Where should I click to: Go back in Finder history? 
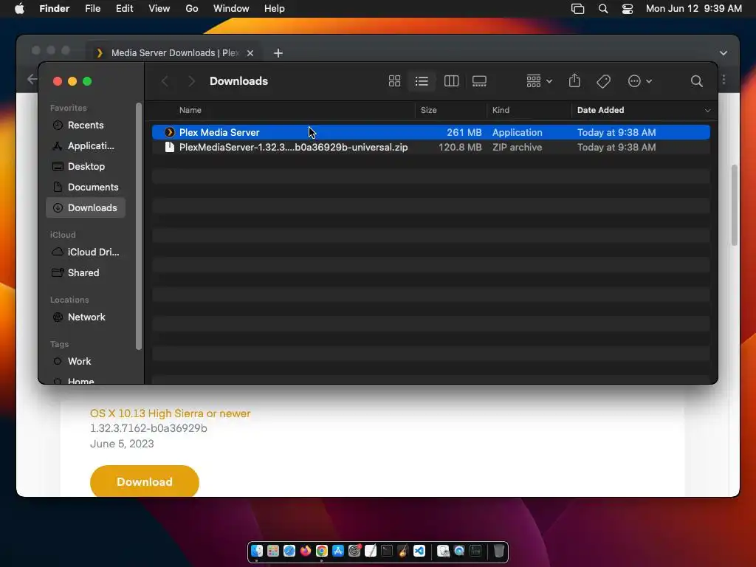[x=165, y=81]
